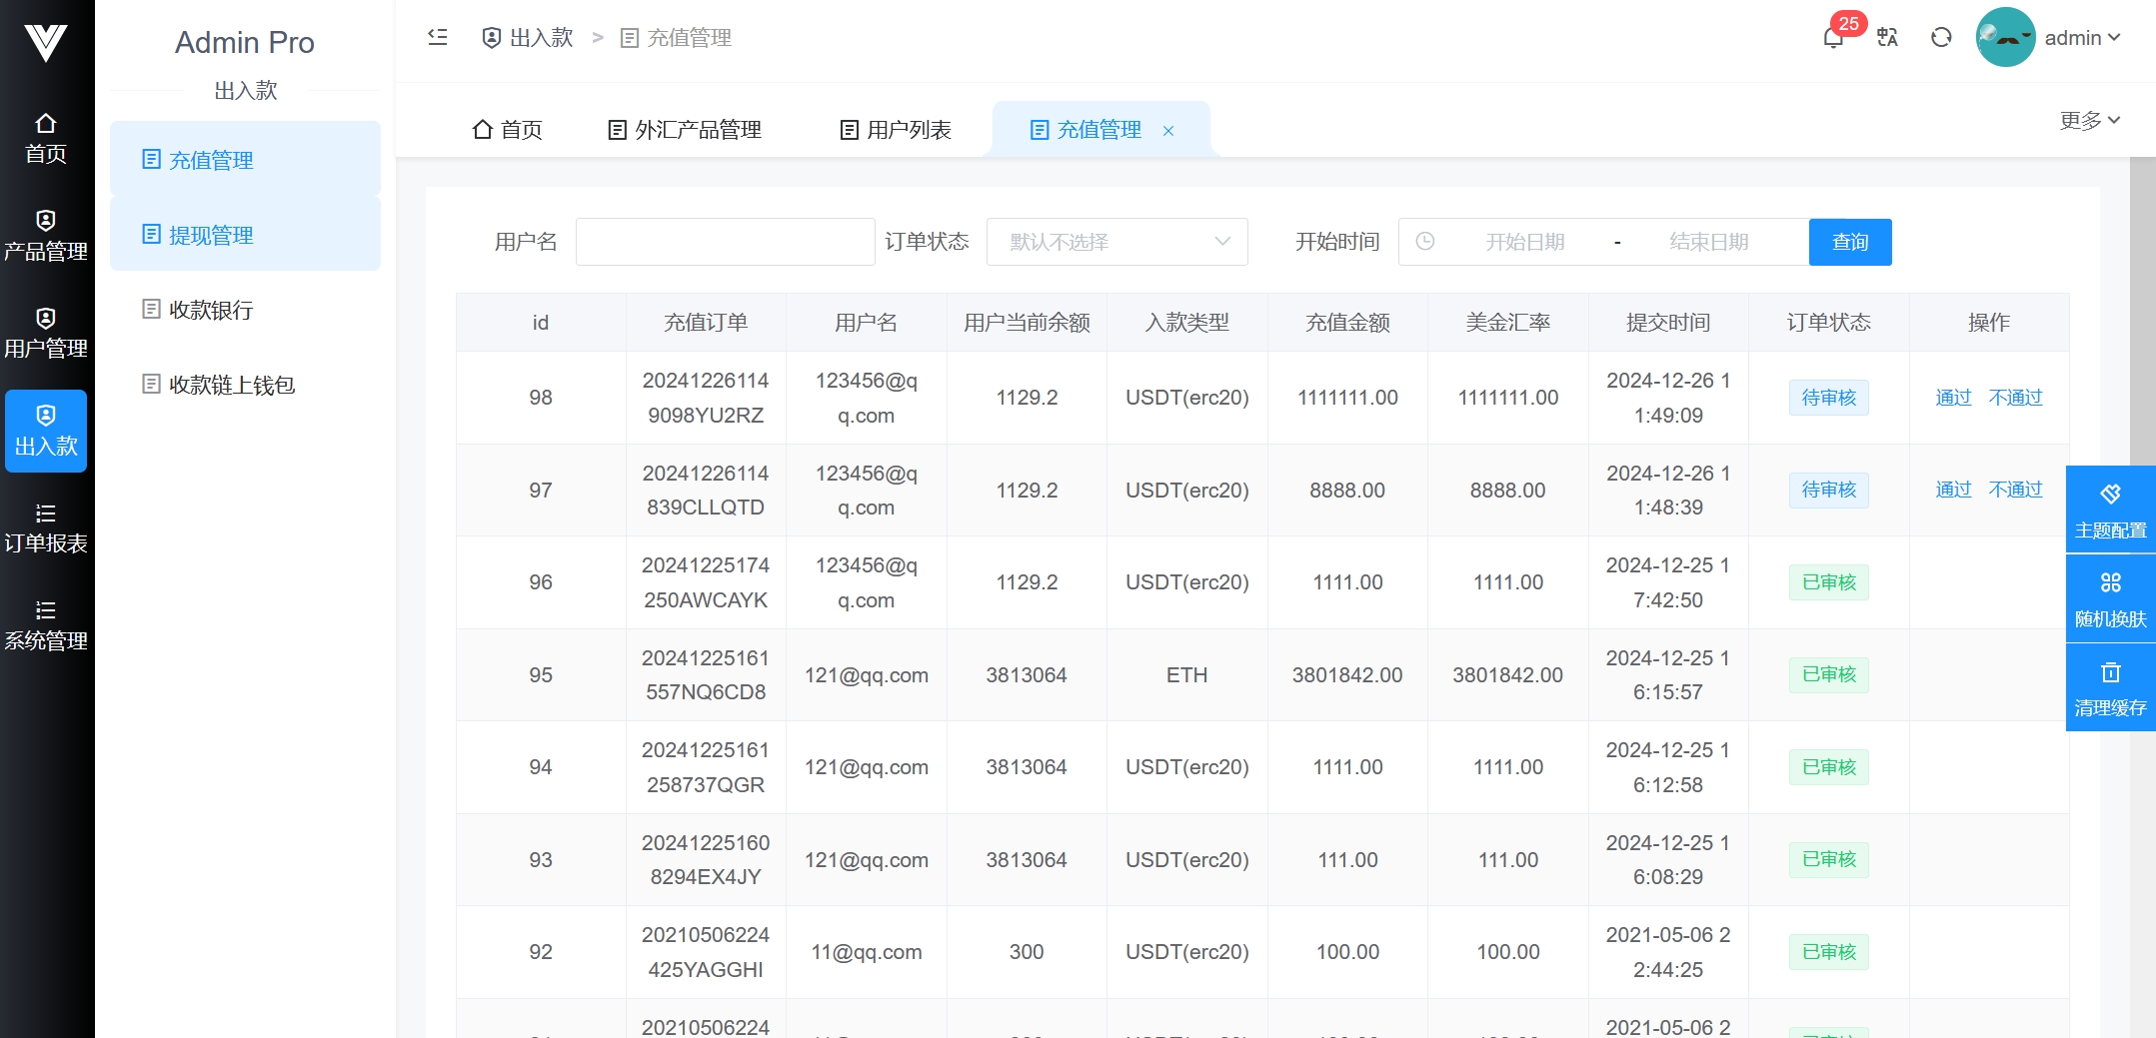Screen dimensions: 2156x1038
Task: Click 通过 for order id 98
Action: pyautogui.click(x=1953, y=398)
